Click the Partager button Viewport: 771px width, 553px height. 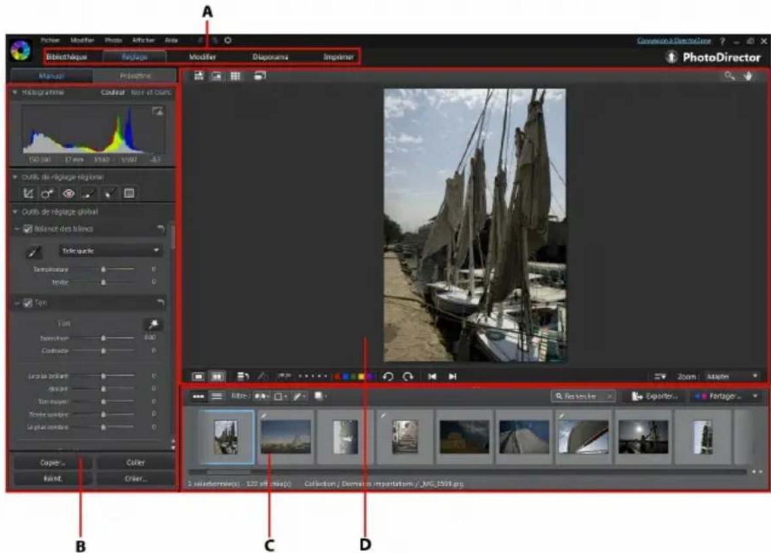click(x=719, y=396)
